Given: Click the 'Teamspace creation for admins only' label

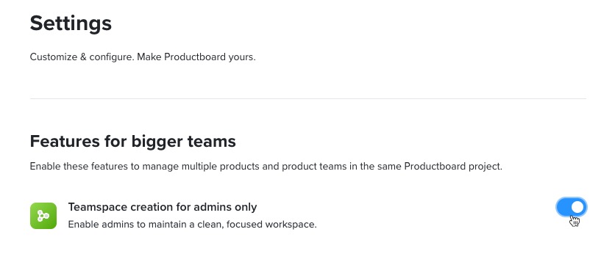Looking at the screenshot, I should (163, 207).
